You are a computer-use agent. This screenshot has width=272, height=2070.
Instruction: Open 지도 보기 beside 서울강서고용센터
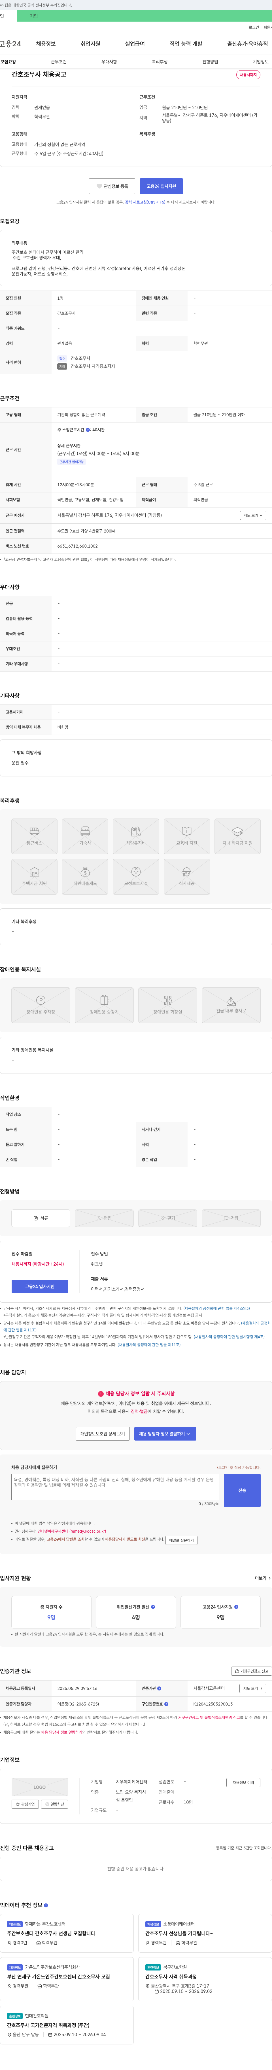coord(253,1688)
